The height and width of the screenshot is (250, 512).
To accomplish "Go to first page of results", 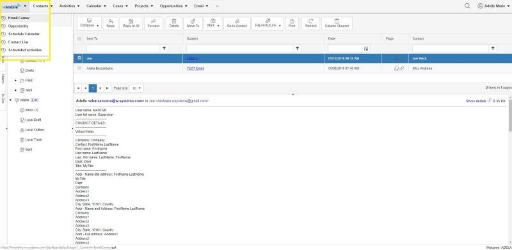I will coord(78,88).
